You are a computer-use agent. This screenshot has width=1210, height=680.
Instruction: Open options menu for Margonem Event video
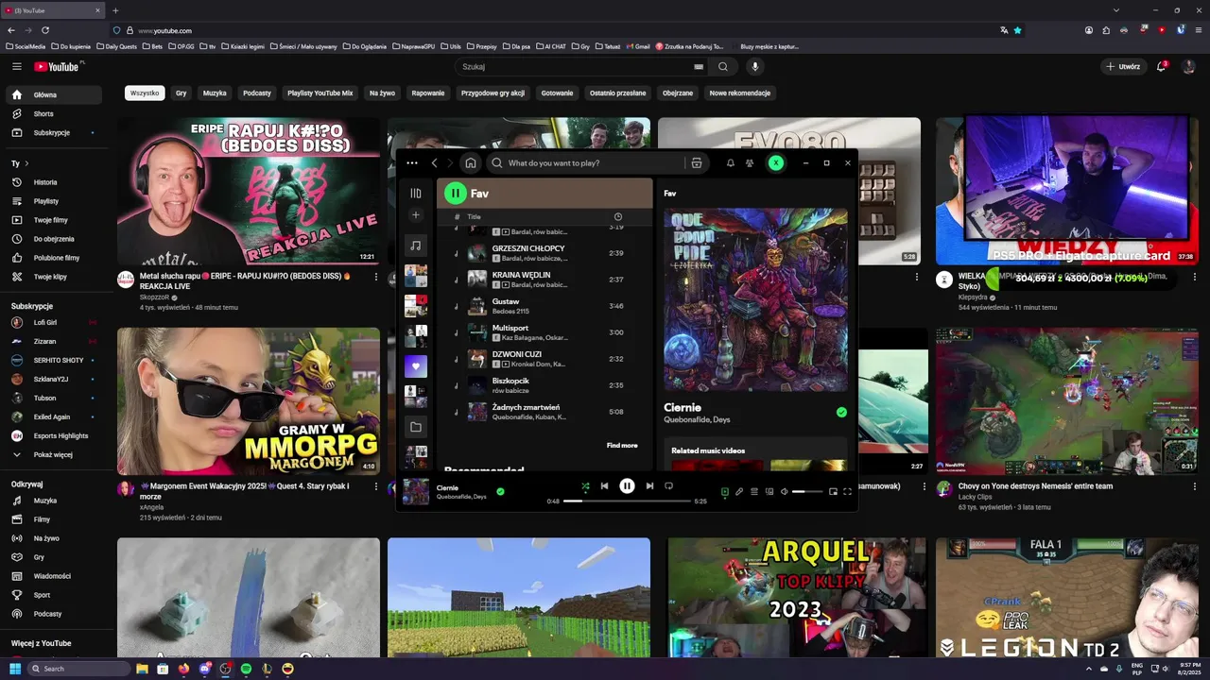click(x=375, y=487)
